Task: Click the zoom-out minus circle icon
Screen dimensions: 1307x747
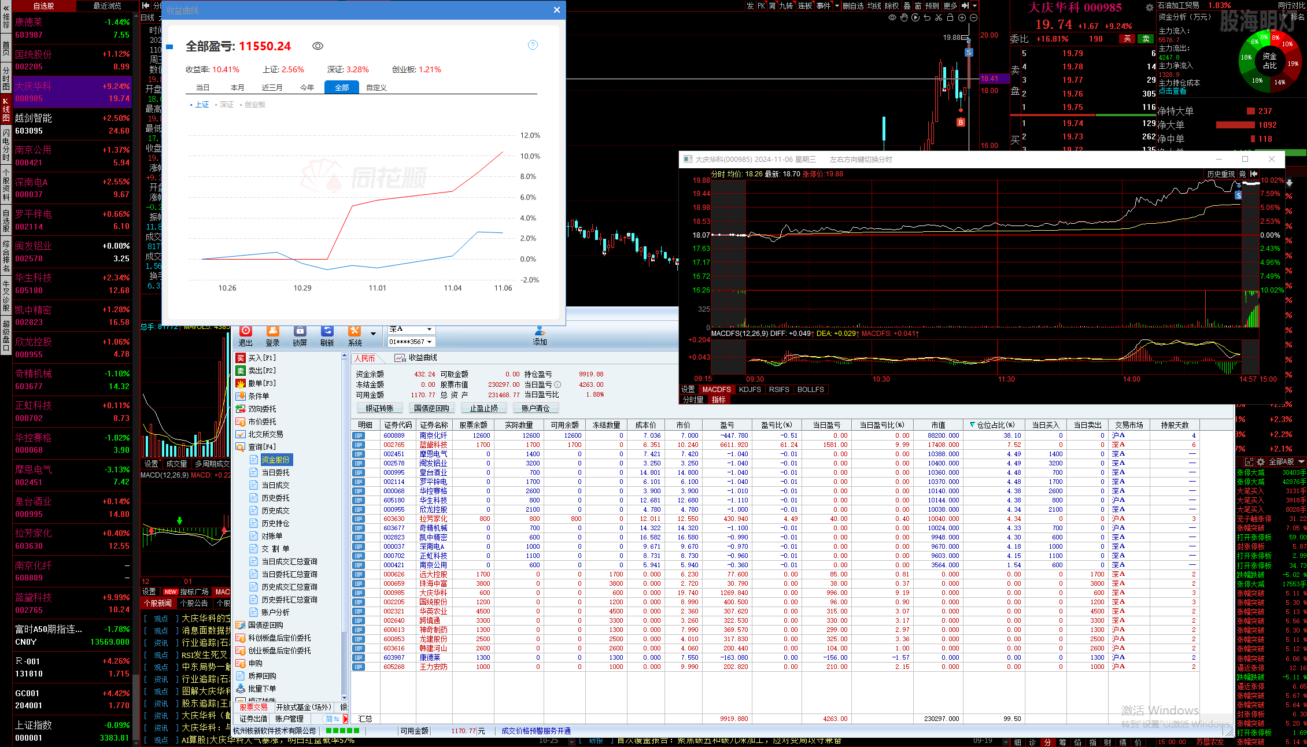Action: point(973,17)
